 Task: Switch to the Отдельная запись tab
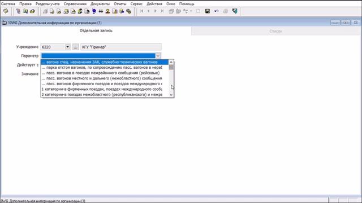click(96, 30)
